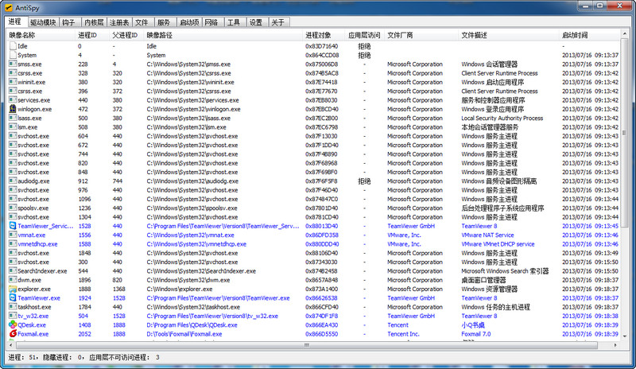Click the System process blank icon
Screen dimensions: 636x369
[x=13, y=55]
